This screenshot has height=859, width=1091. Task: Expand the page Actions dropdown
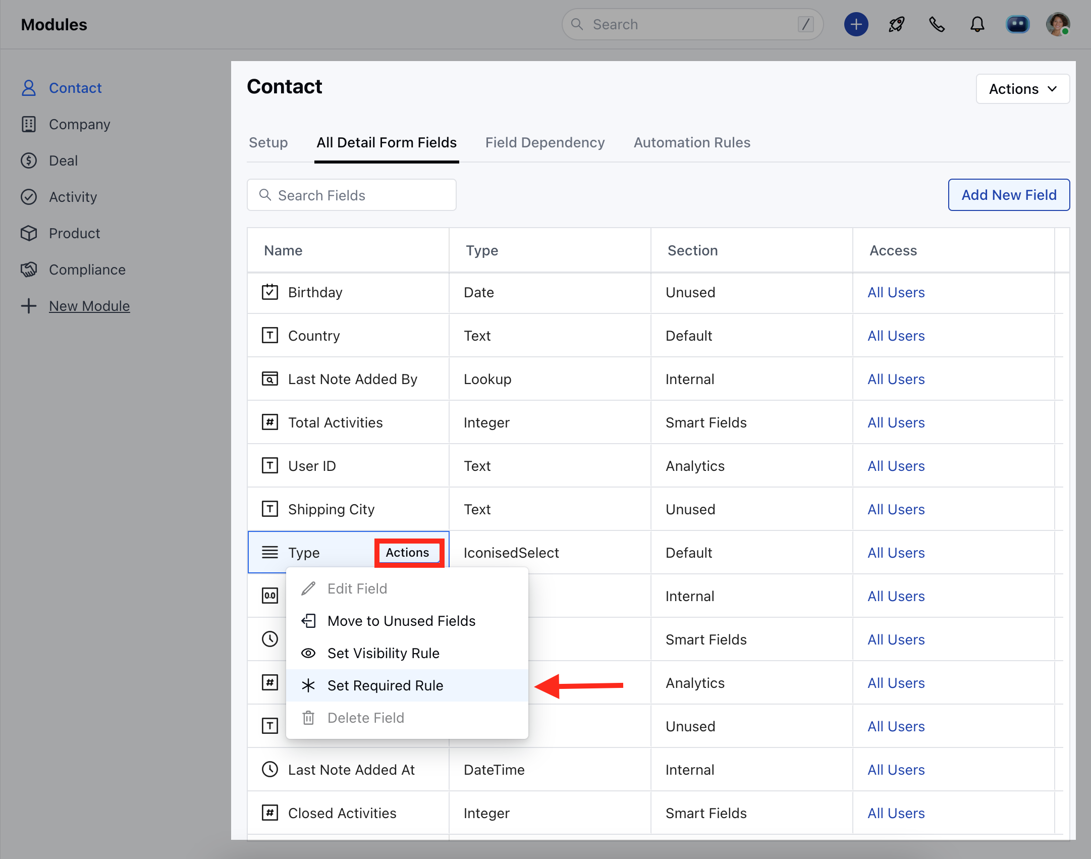1022,89
